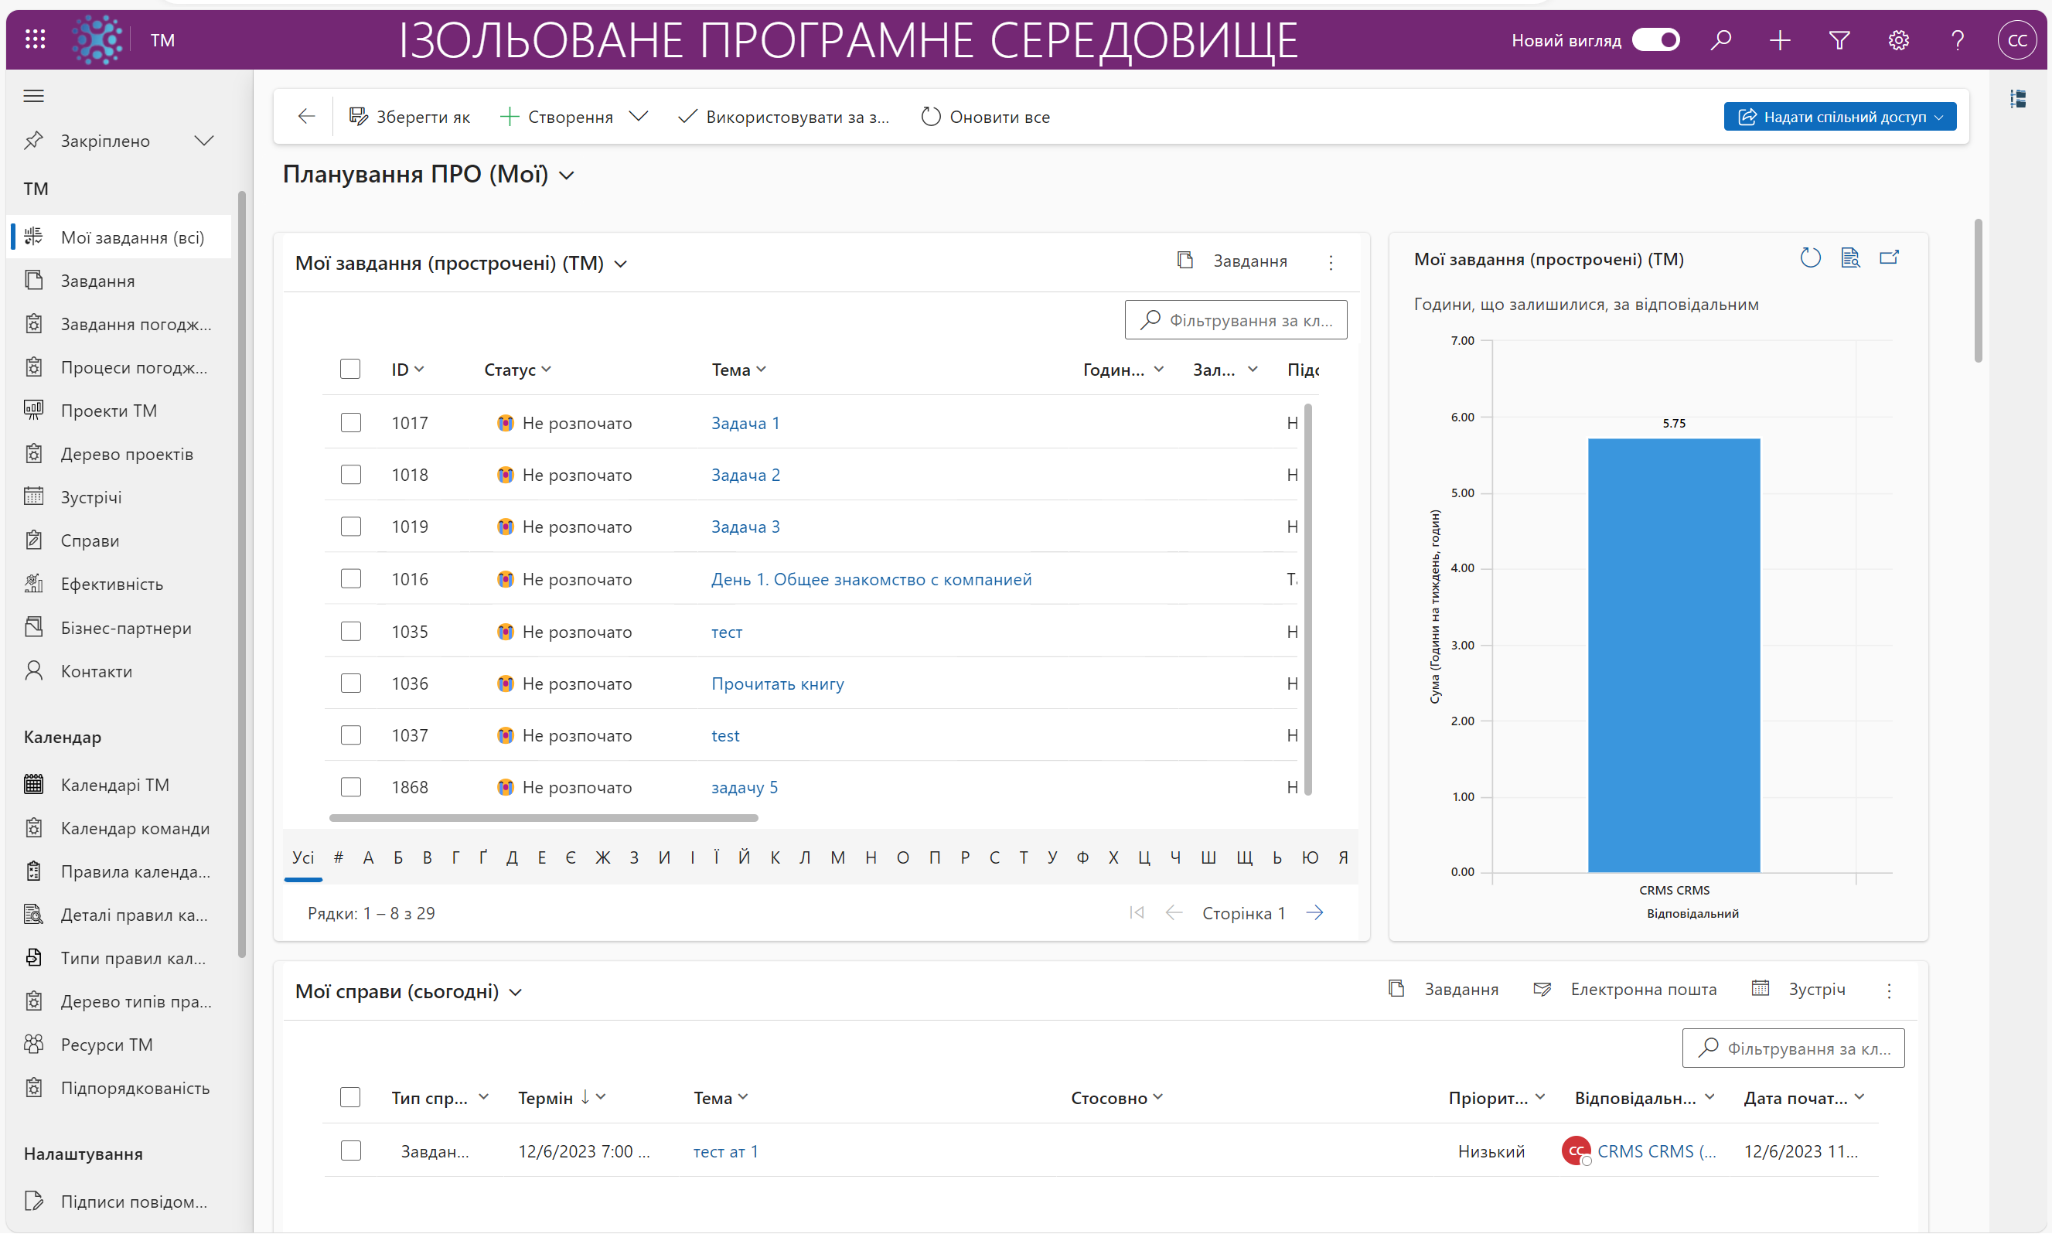Select the Усі alphabet filter

click(x=302, y=857)
